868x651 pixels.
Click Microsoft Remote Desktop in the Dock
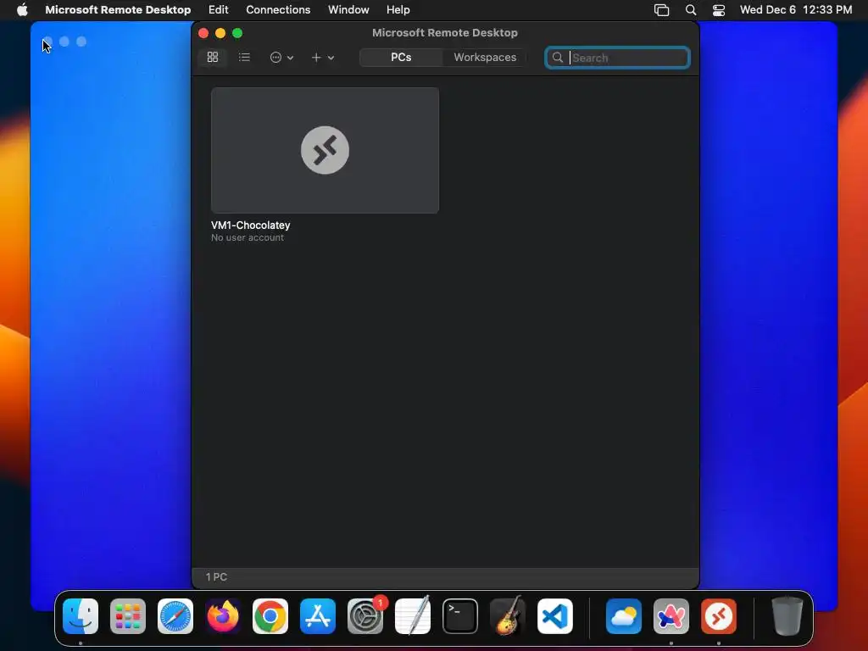(719, 616)
